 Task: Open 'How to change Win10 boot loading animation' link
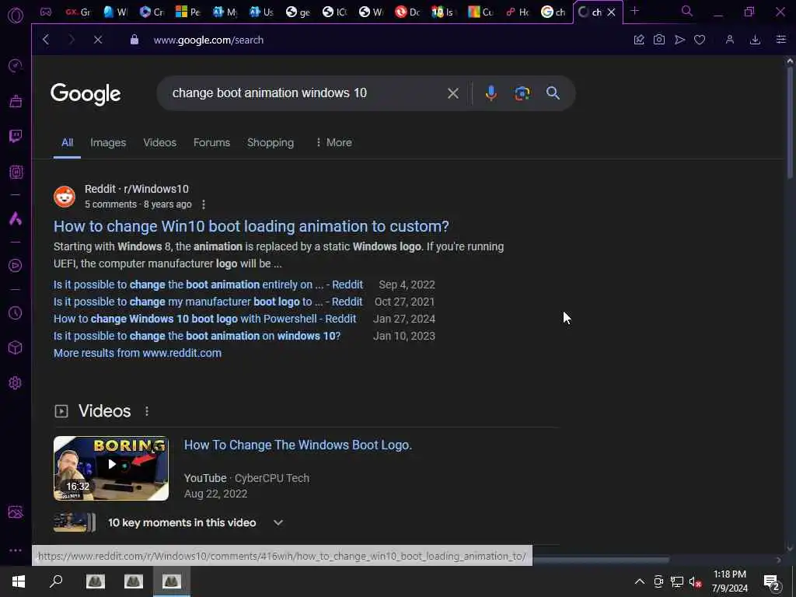click(x=251, y=226)
